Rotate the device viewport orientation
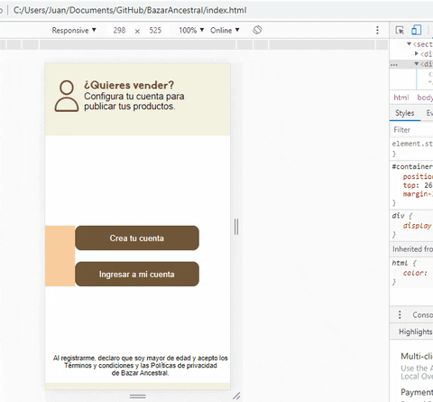The width and height of the screenshot is (433, 402). 257,30
